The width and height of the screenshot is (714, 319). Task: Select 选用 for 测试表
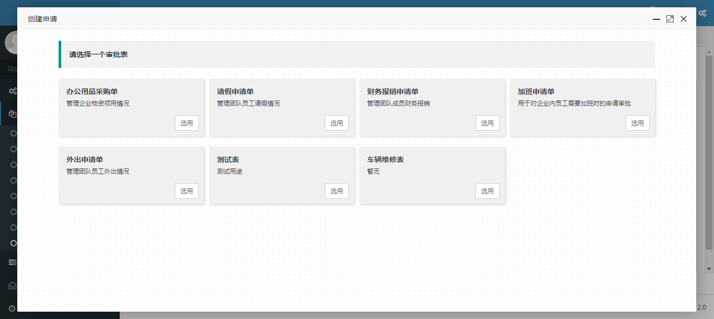[337, 191]
